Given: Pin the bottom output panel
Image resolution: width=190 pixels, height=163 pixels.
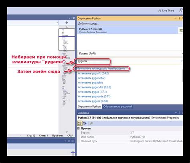Looking at the screenshot, I should [69, 141].
